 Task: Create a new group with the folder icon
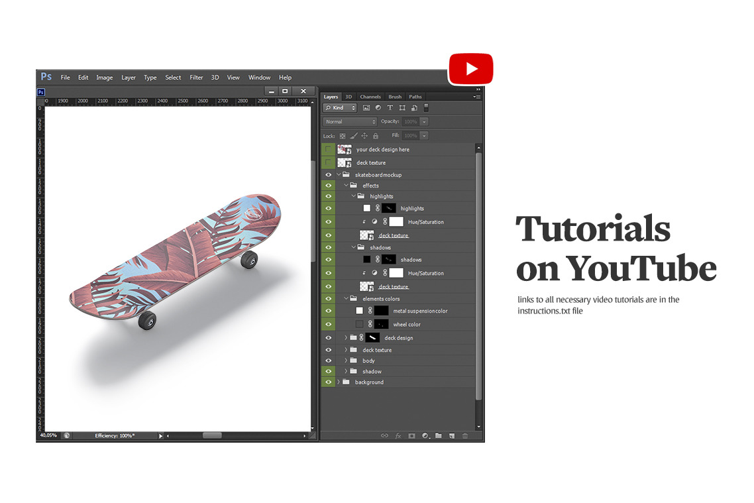pyautogui.click(x=438, y=436)
